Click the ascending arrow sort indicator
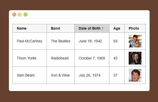Viewport: 158px width, 102px height. [x=102, y=29]
